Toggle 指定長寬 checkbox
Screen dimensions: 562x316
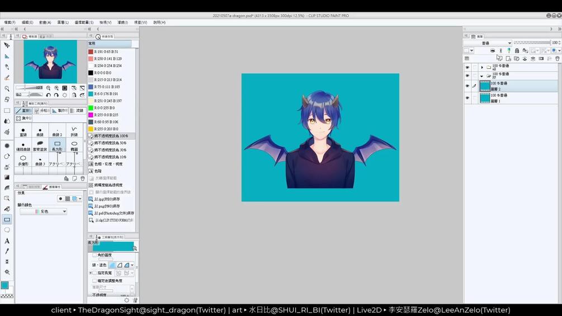95,273
